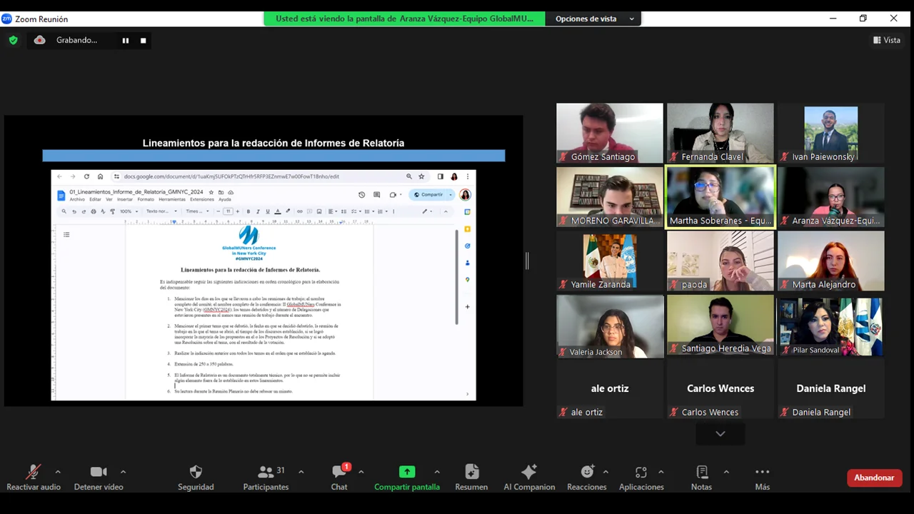Screen dimensions: 914x514
Task: Click the encryption shield icon
Action: coord(13,41)
